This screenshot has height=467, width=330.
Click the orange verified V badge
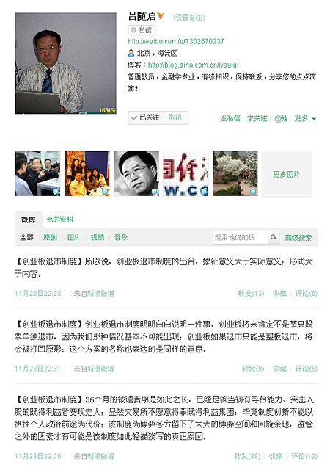pos(161,15)
